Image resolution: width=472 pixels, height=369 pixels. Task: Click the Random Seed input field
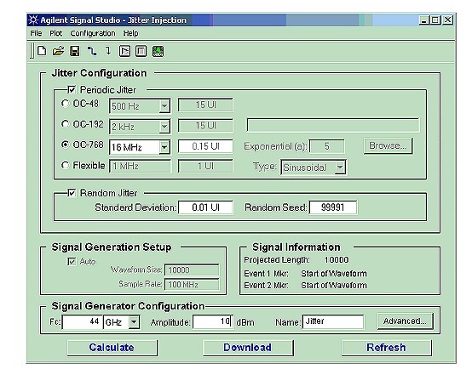click(x=333, y=207)
